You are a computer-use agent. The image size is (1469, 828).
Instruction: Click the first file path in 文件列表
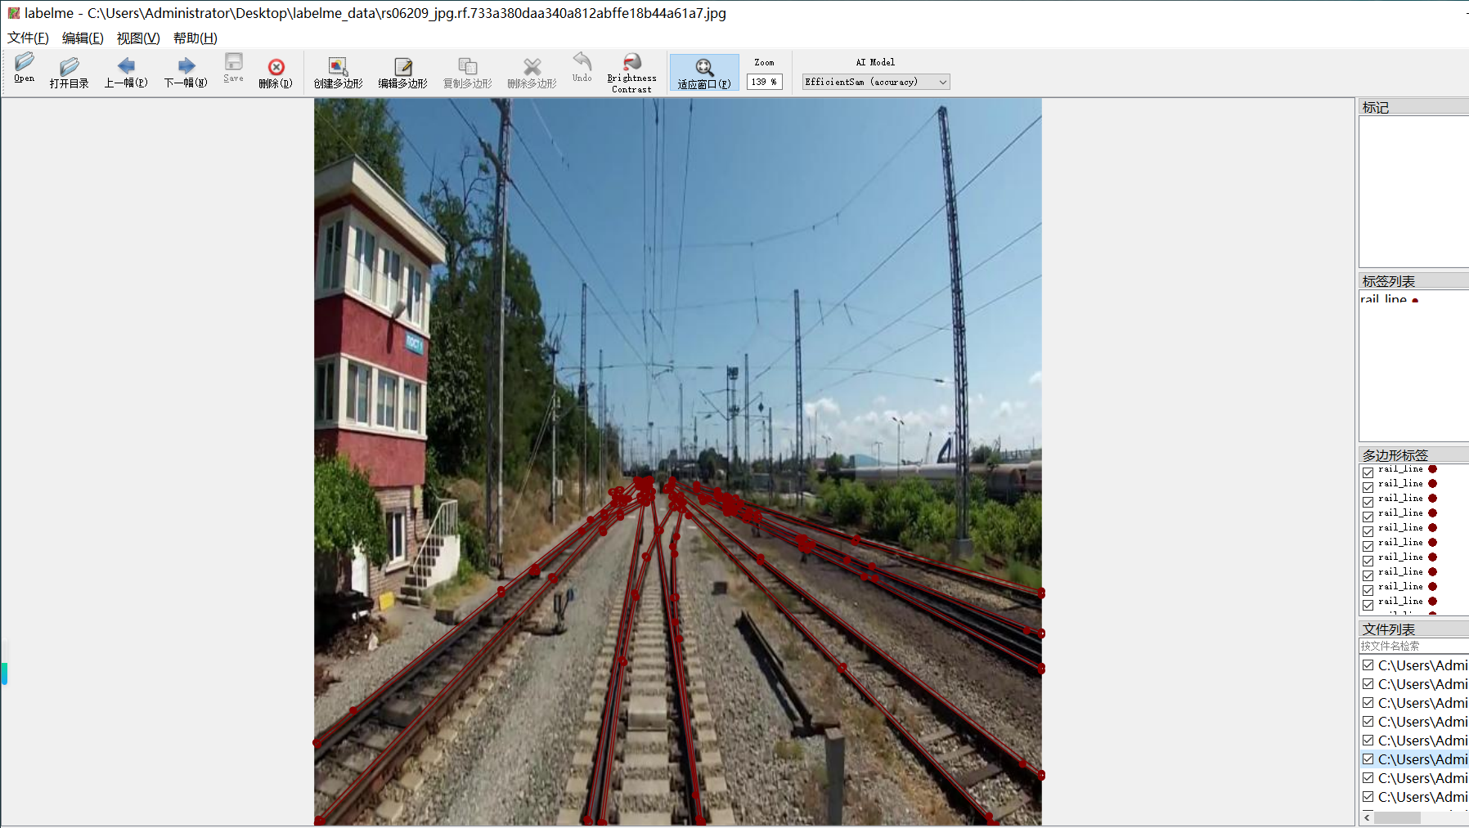(1422, 665)
